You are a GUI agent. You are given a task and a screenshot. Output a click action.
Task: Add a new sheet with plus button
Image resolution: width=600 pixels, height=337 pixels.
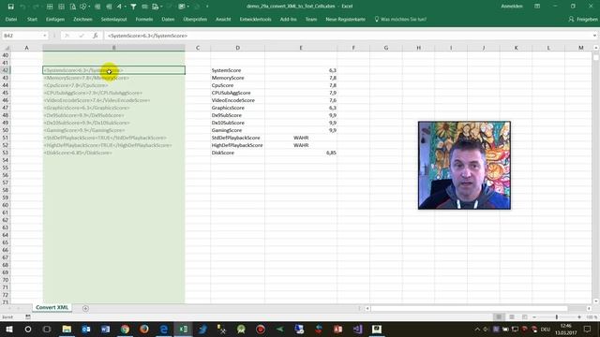point(85,308)
